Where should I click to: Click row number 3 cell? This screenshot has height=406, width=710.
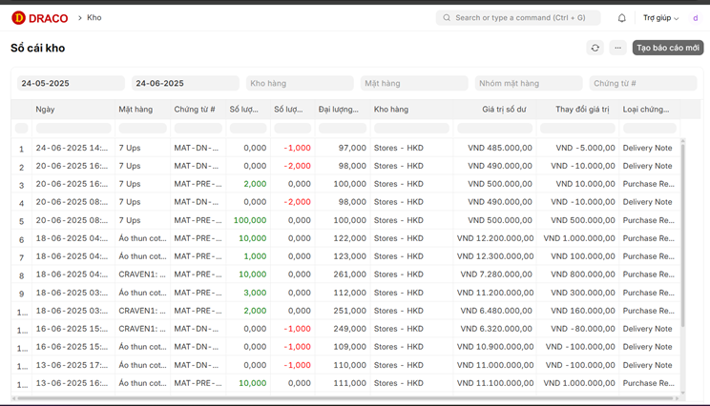21,185
